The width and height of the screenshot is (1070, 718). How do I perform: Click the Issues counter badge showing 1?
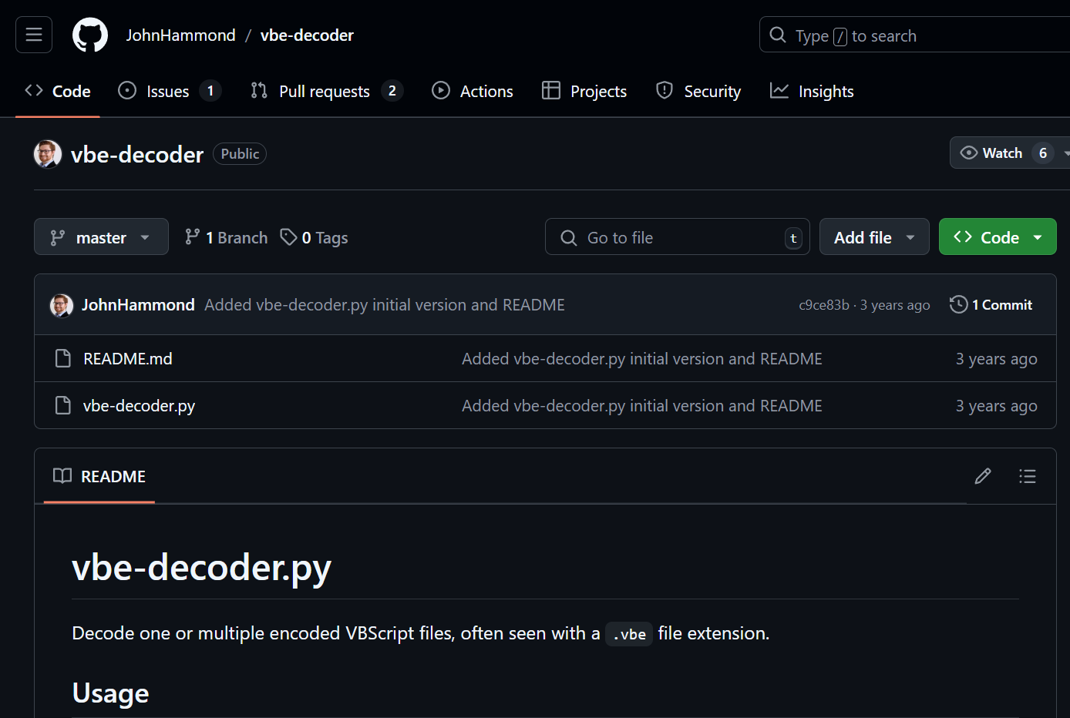pyautogui.click(x=210, y=91)
